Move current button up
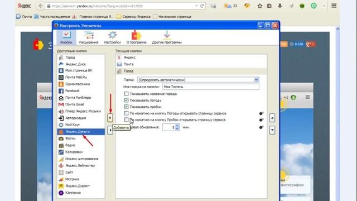 click(x=272, y=118)
